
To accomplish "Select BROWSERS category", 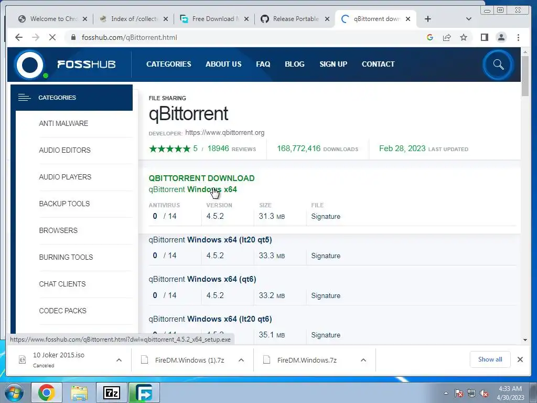I will (58, 230).
